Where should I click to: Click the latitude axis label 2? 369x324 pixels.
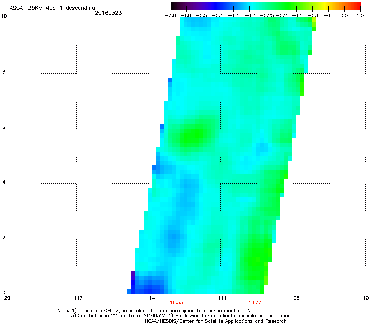tap(4, 238)
